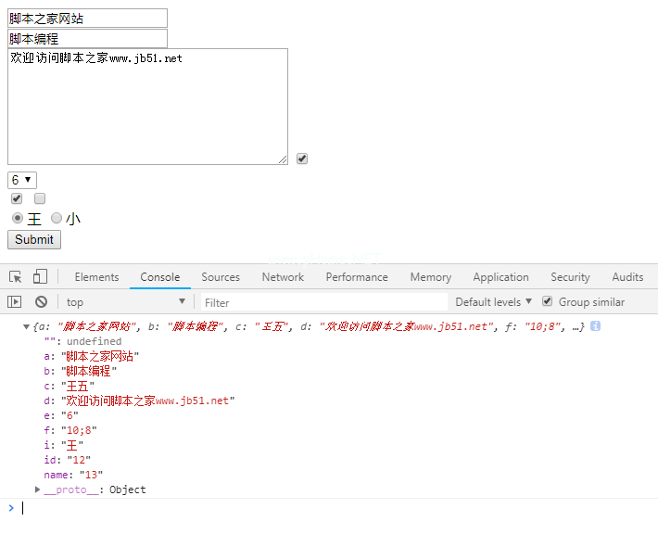Viewport: 658px width, 534px height.
Task: Activate the inspect element picker icon
Action: 16,277
